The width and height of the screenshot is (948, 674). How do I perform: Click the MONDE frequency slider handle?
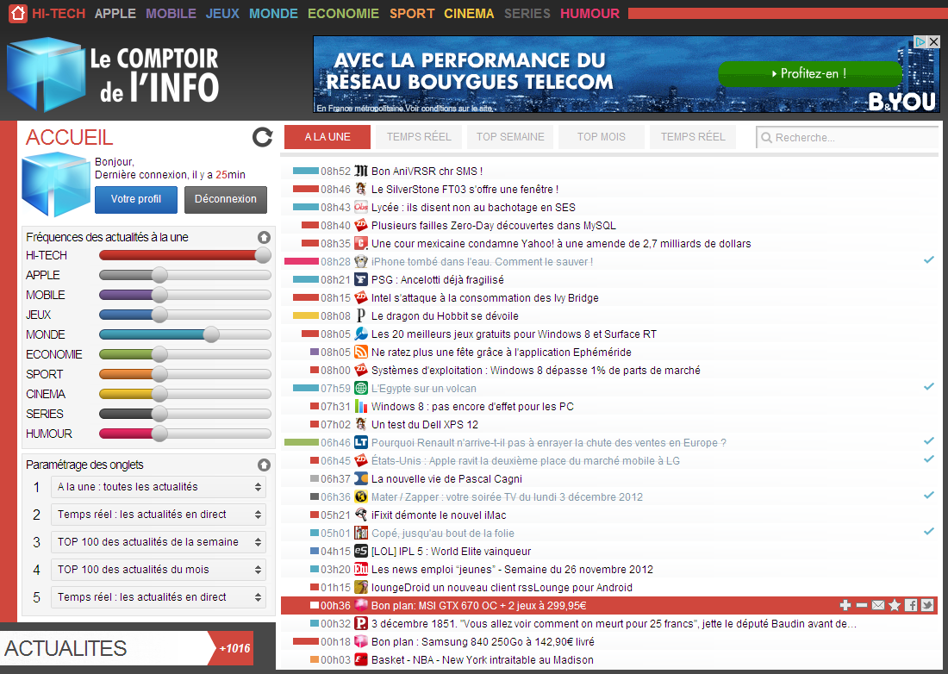[x=211, y=334]
